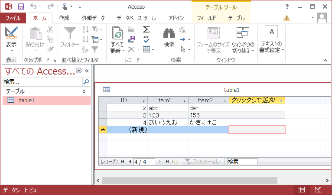Image resolution: width=332 pixels, height=195 pixels.
Task: Click the navigation pane 検索 search box
Action: tap(42, 81)
